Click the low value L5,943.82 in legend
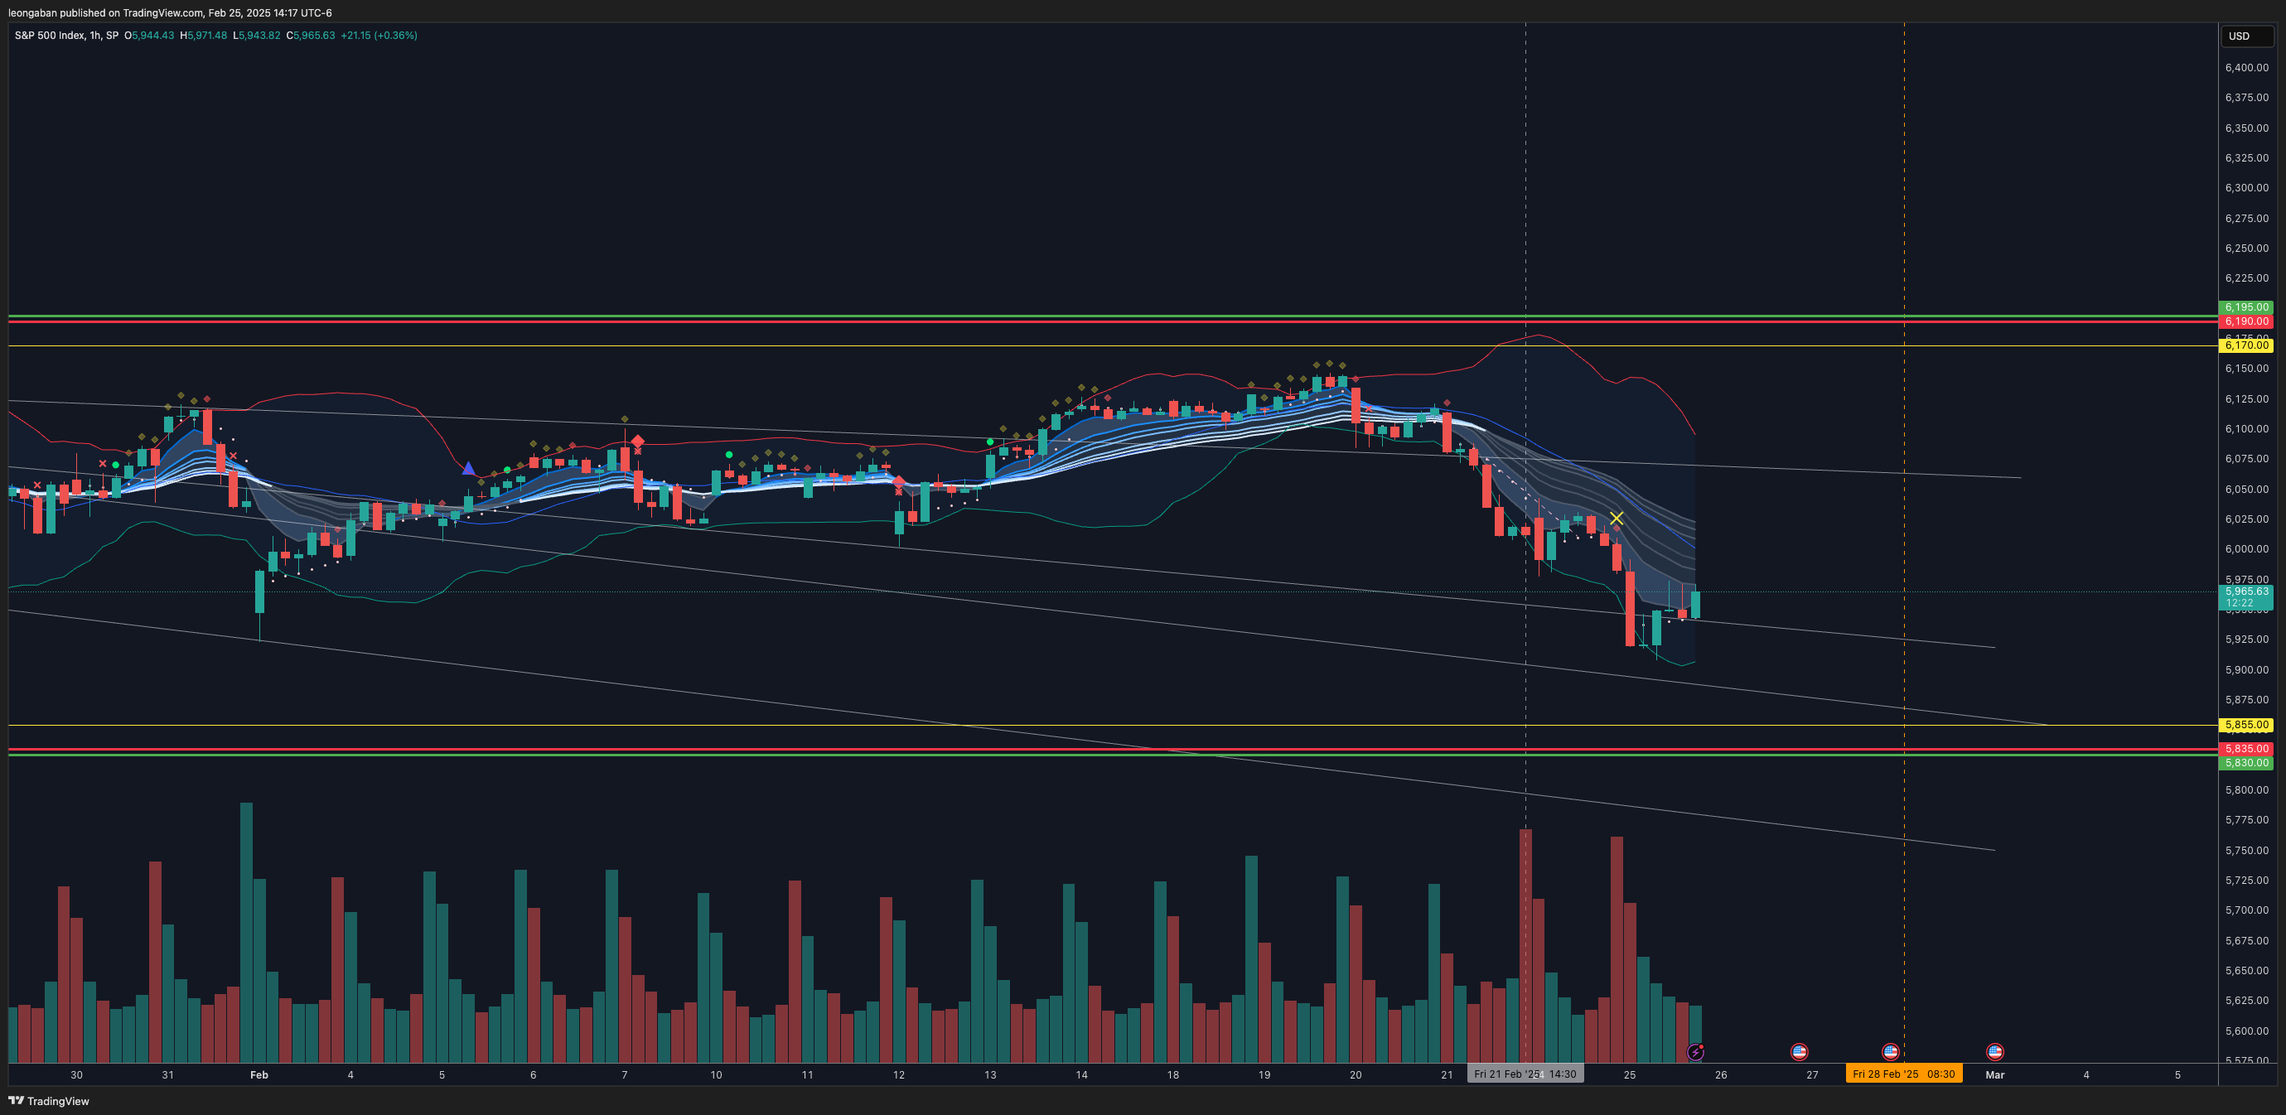Image resolution: width=2286 pixels, height=1115 pixels. click(x=257, y=36)
